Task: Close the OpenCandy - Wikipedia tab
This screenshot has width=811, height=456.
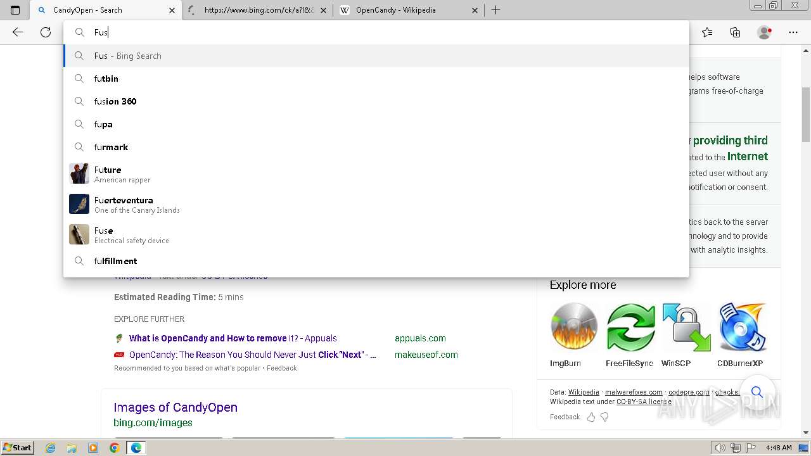Action: [x=475, y=10]
